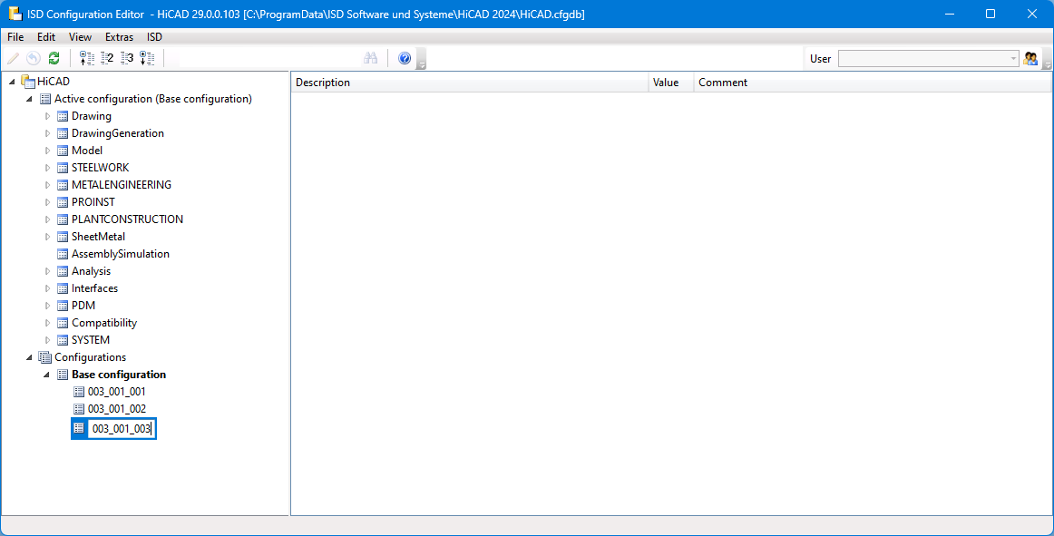1054x536 pixels.
Task: Collapse all tree levels icon
Action: 87,59
